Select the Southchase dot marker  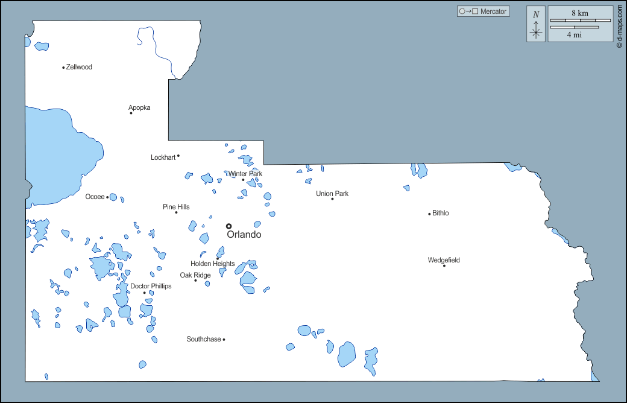tap(224, 340)
